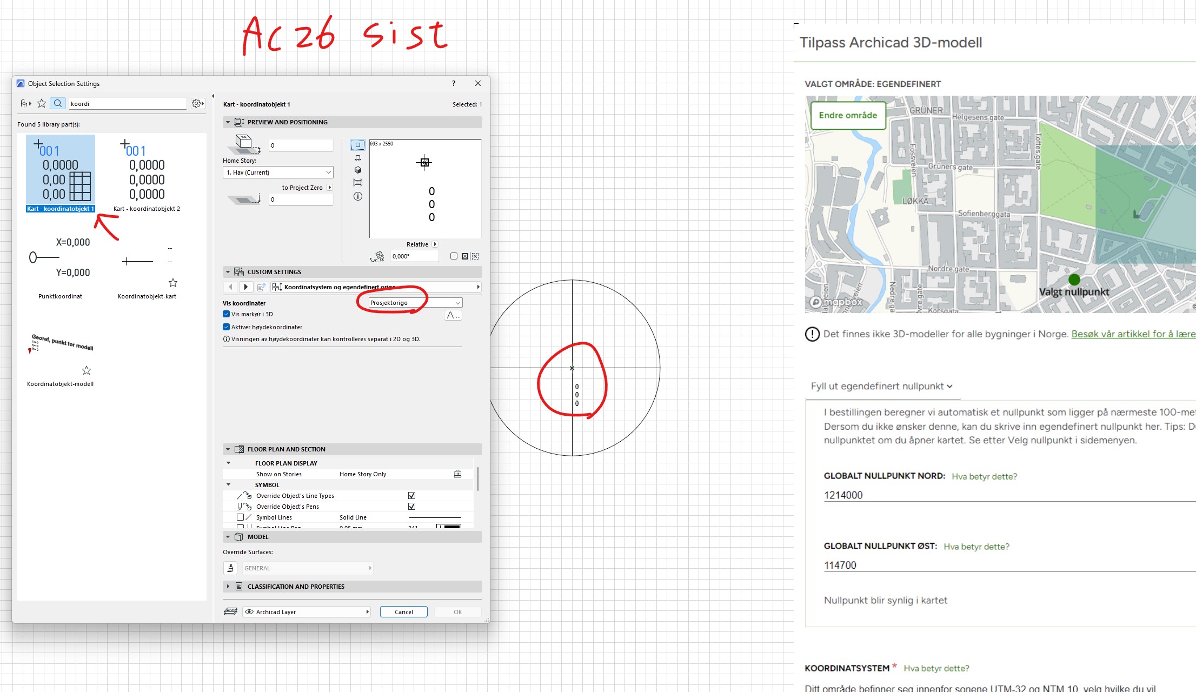This screenshot has width=1196, height=692.
Task: Expand Classification and Properties panel
Action: 228,587
